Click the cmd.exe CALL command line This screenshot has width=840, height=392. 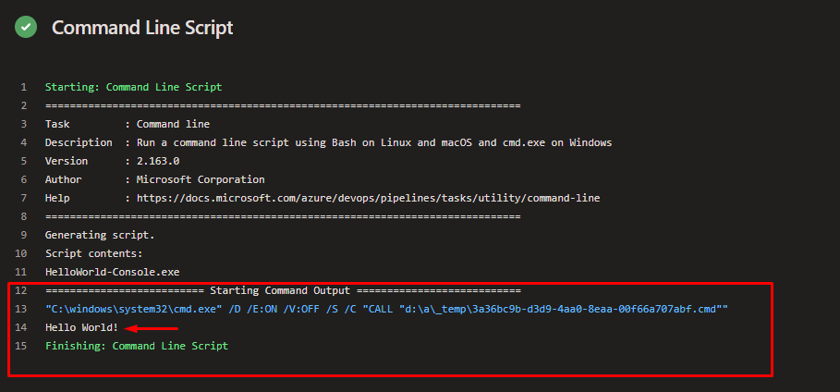click(386, 310)
